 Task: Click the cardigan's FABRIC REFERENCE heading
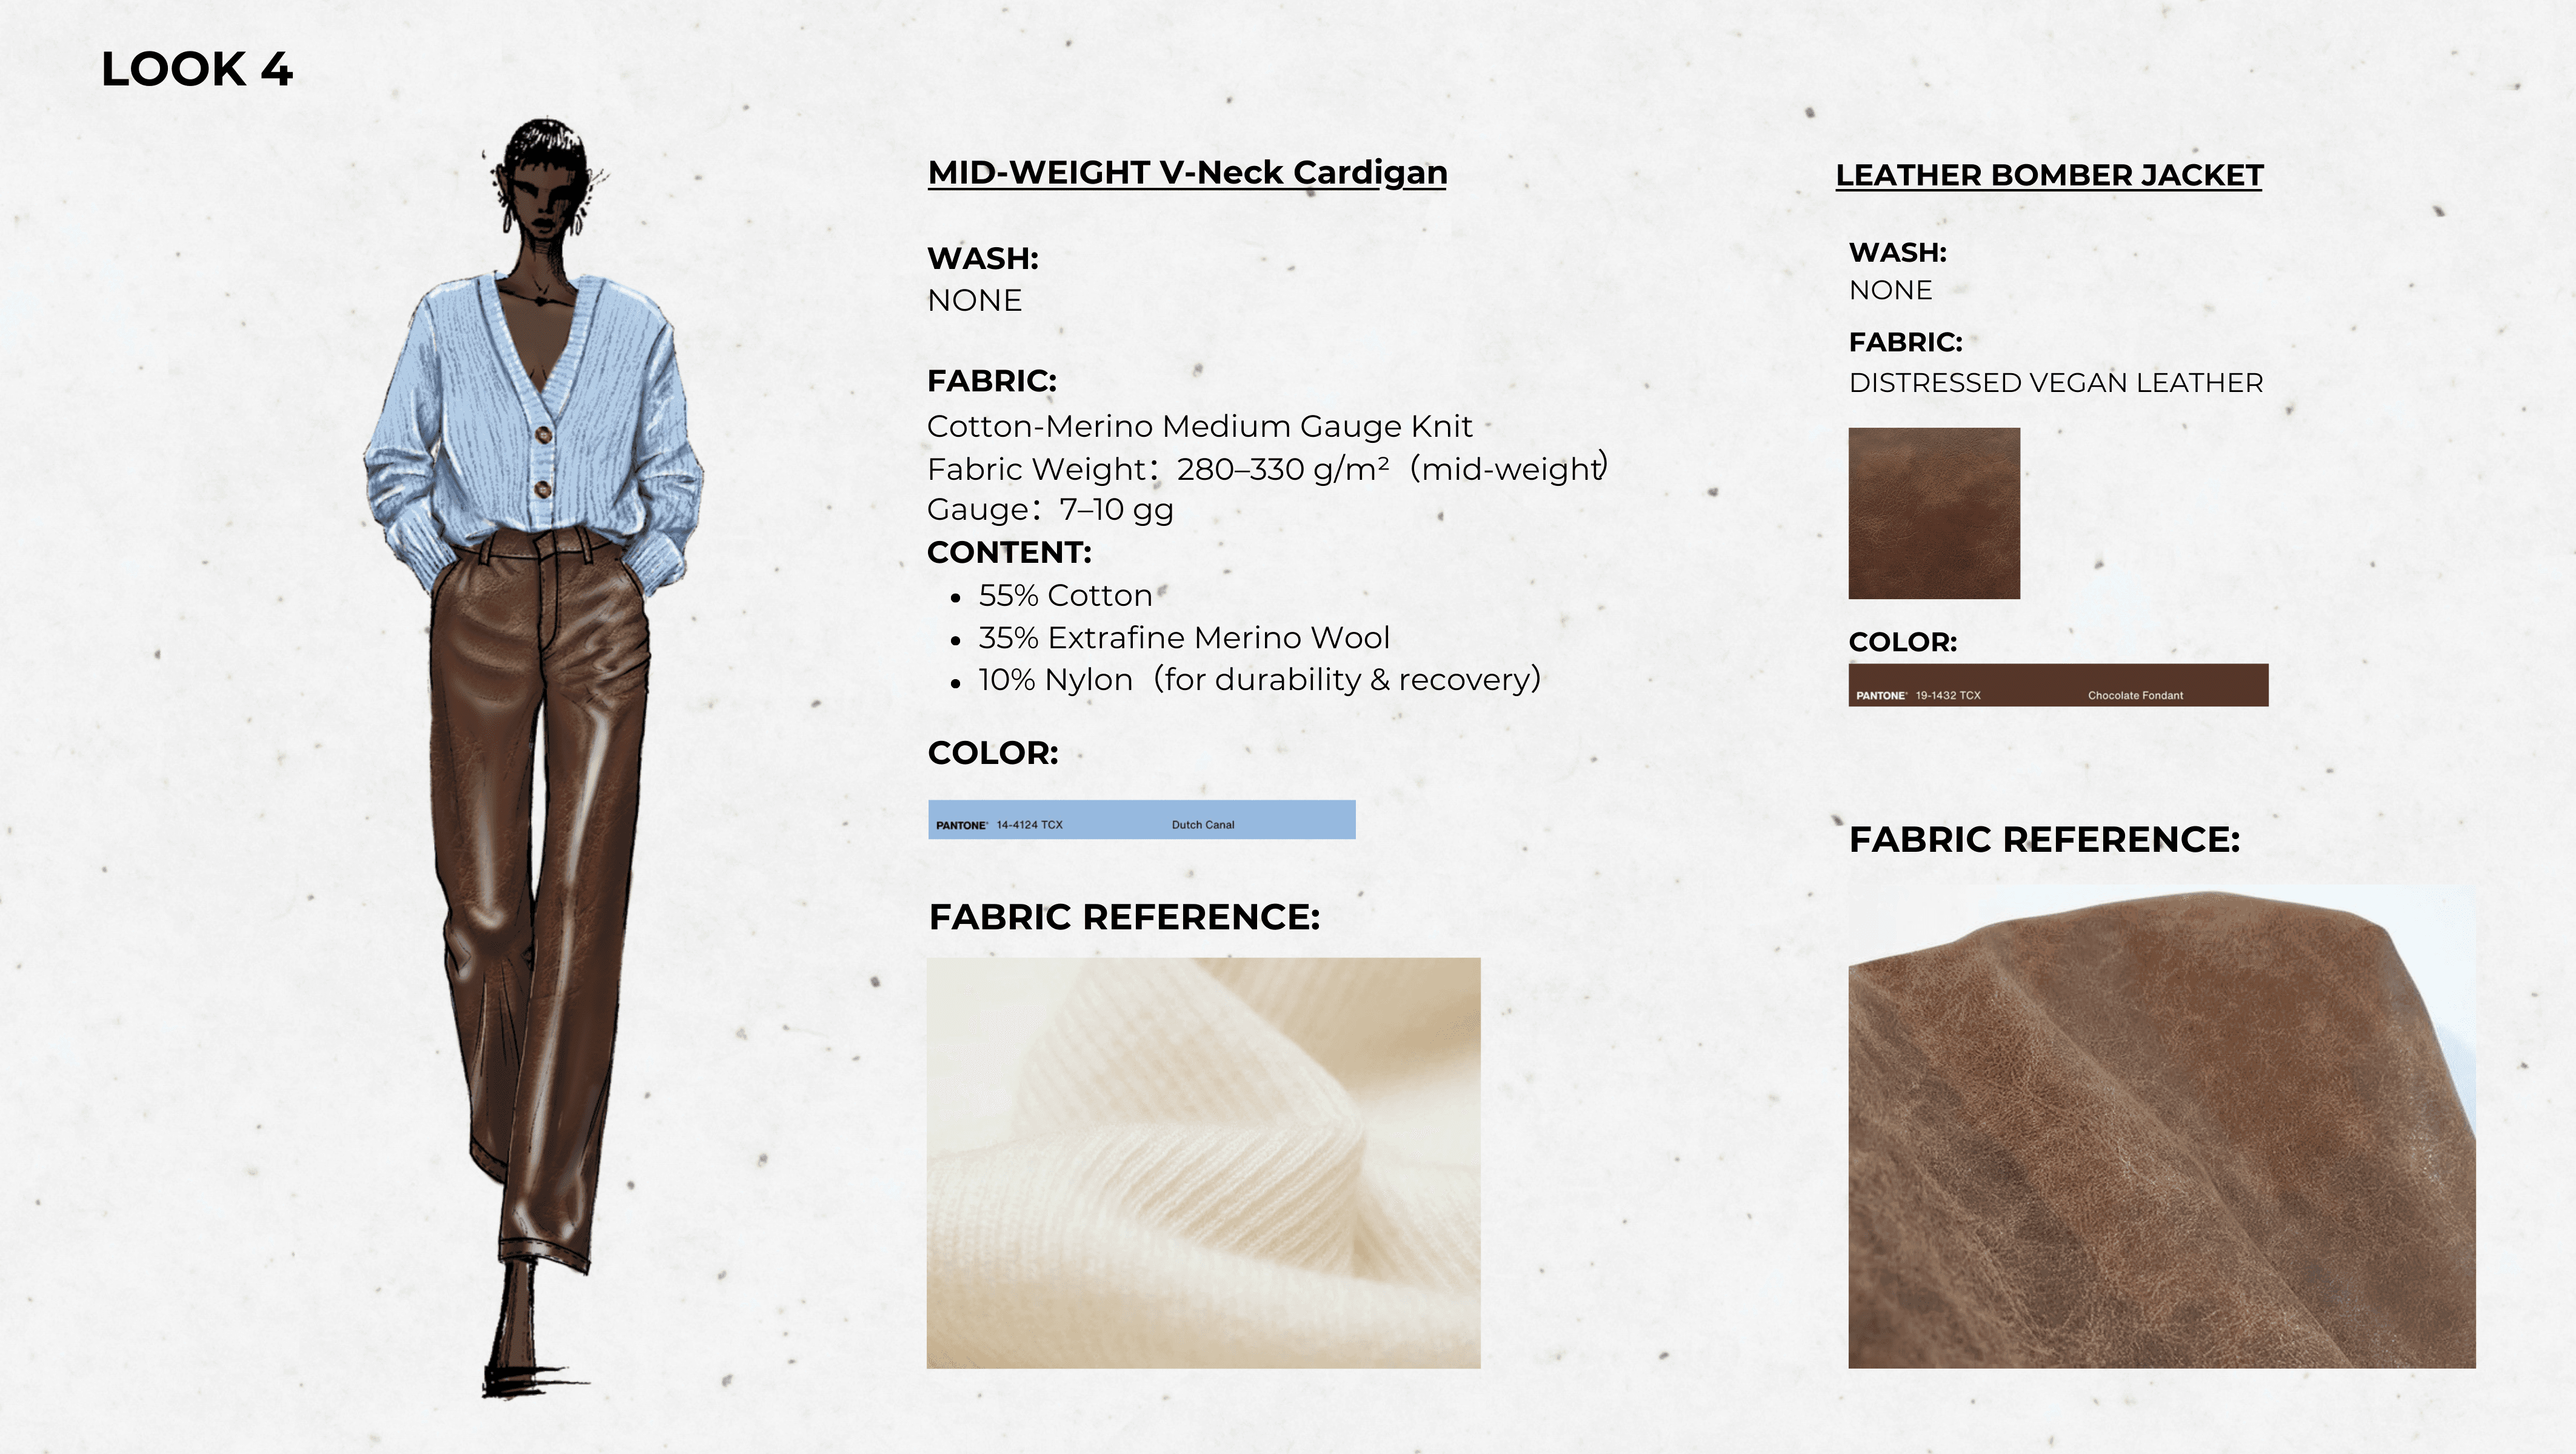click(x=1124, y=917)
